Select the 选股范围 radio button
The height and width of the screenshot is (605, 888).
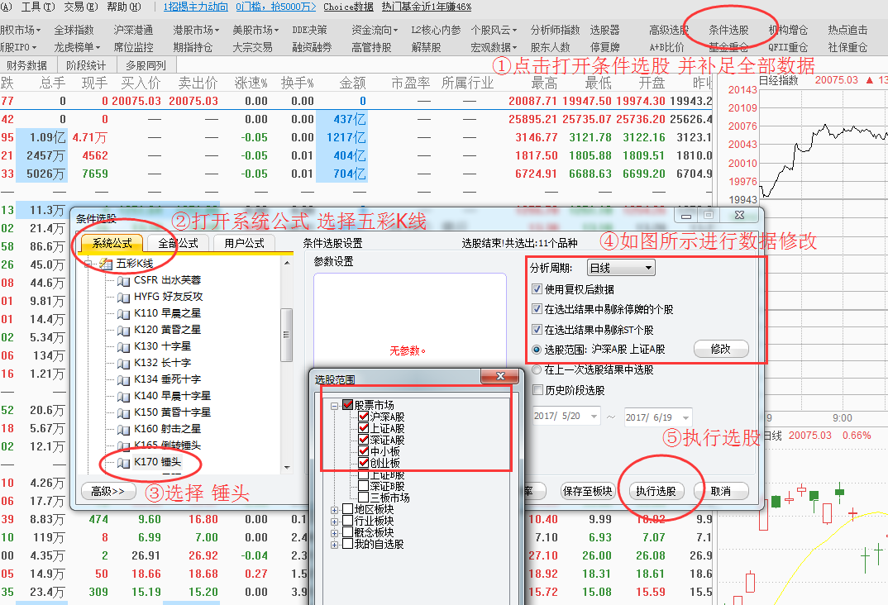coord(537,350)
